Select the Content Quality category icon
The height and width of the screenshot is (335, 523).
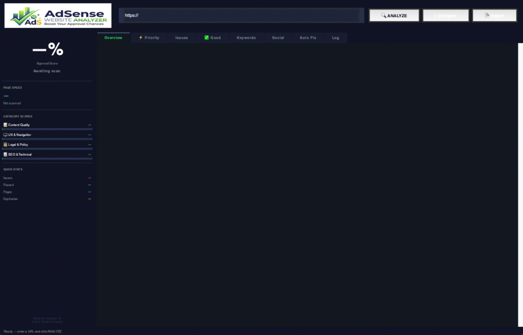(5, 124)
